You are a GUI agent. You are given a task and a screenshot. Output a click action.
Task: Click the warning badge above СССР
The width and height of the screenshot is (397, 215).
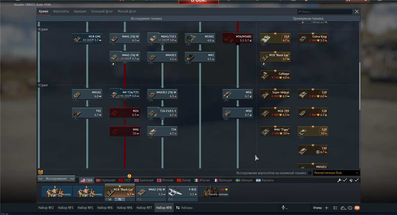[x=129, y=176]
